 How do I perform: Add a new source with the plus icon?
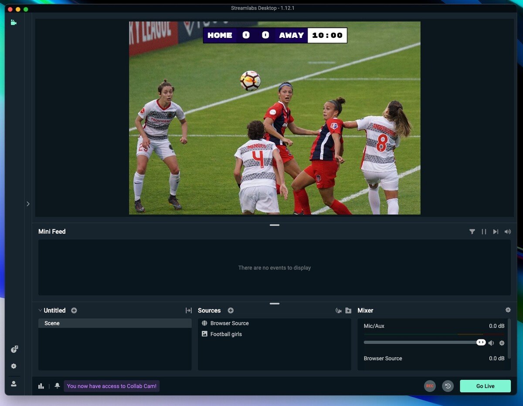click(231, 310)
